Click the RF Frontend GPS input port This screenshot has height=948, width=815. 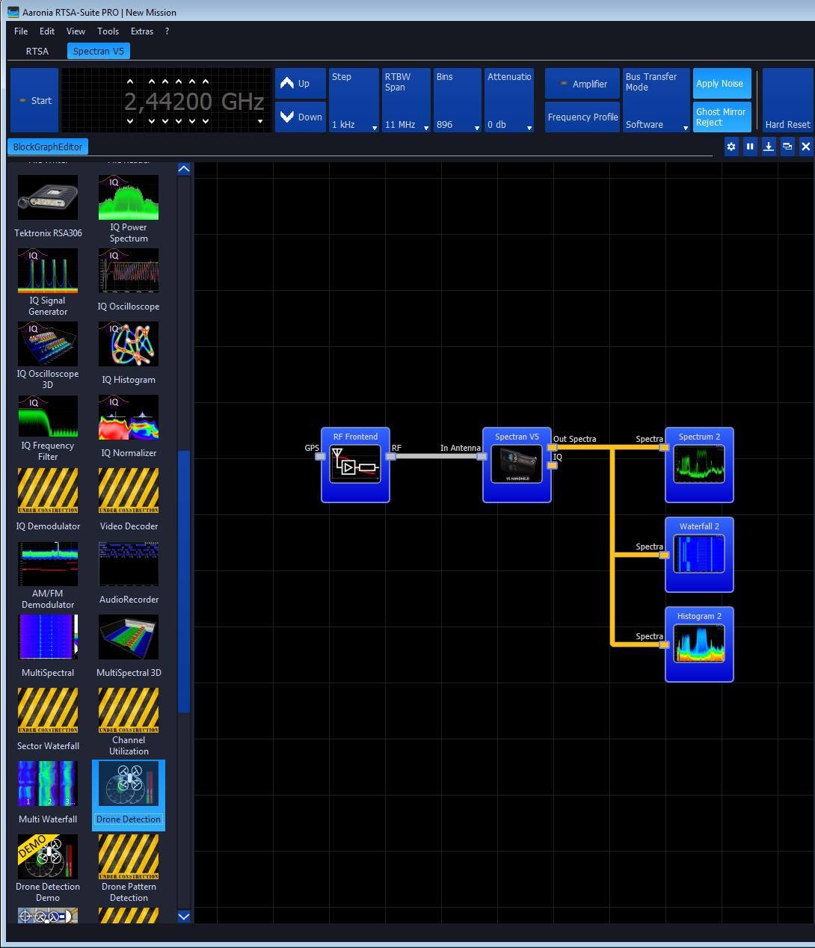(x=320, y=456)
